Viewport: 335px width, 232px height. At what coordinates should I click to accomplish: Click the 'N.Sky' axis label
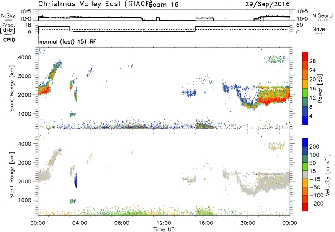click(x=8, y=15)
